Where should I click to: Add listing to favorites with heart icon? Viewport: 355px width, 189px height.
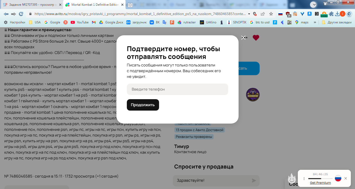[x=256, y=38]
